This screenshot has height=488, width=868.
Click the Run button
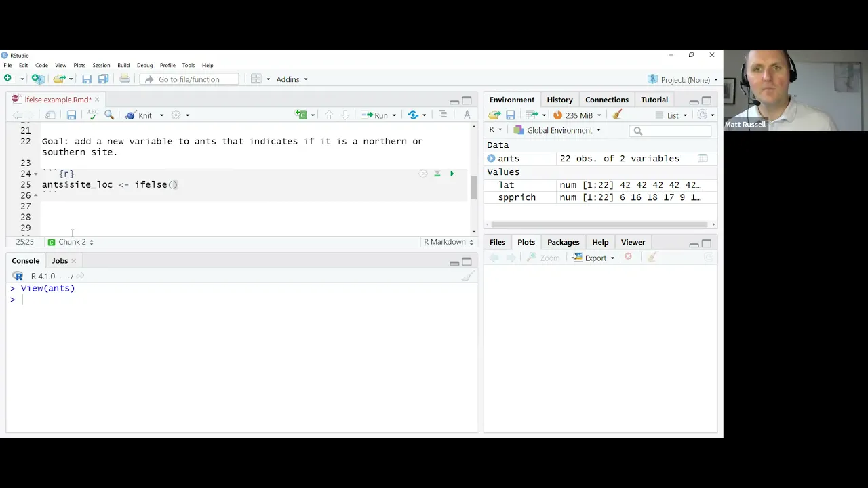pyautogui.click(x=375, y=115)
